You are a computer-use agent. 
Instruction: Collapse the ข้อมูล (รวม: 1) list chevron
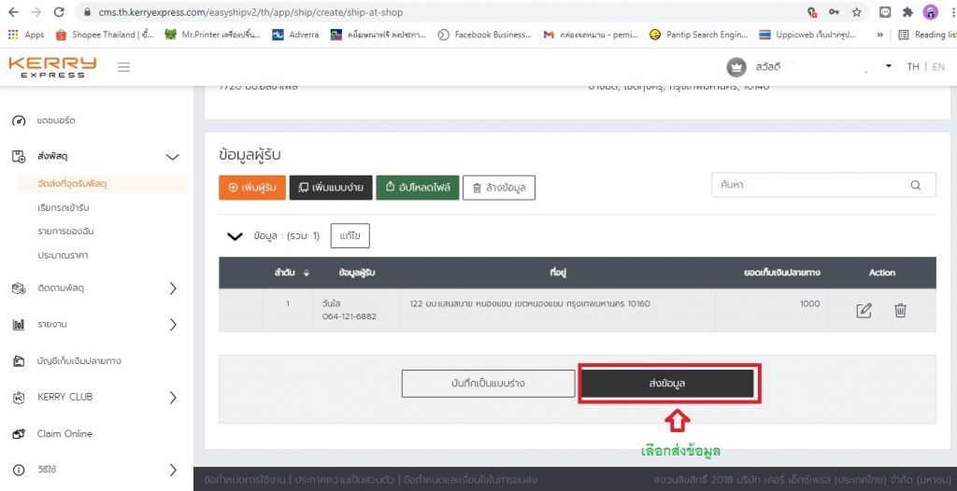point(235,236)
